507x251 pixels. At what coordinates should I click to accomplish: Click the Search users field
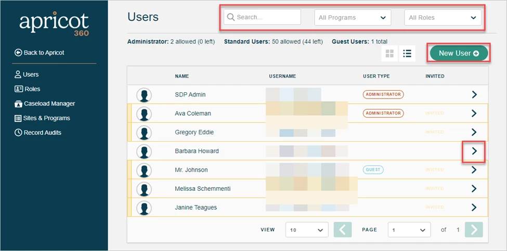263,17
